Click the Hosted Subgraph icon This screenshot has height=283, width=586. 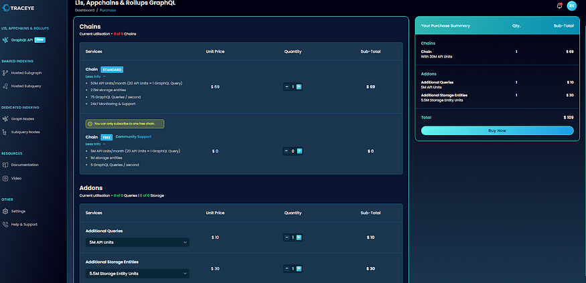(5, 73)
